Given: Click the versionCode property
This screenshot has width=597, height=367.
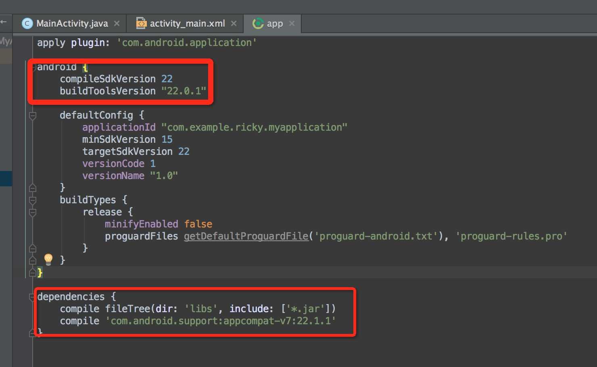Looking at the screenshot, I should tap(113, 163).
